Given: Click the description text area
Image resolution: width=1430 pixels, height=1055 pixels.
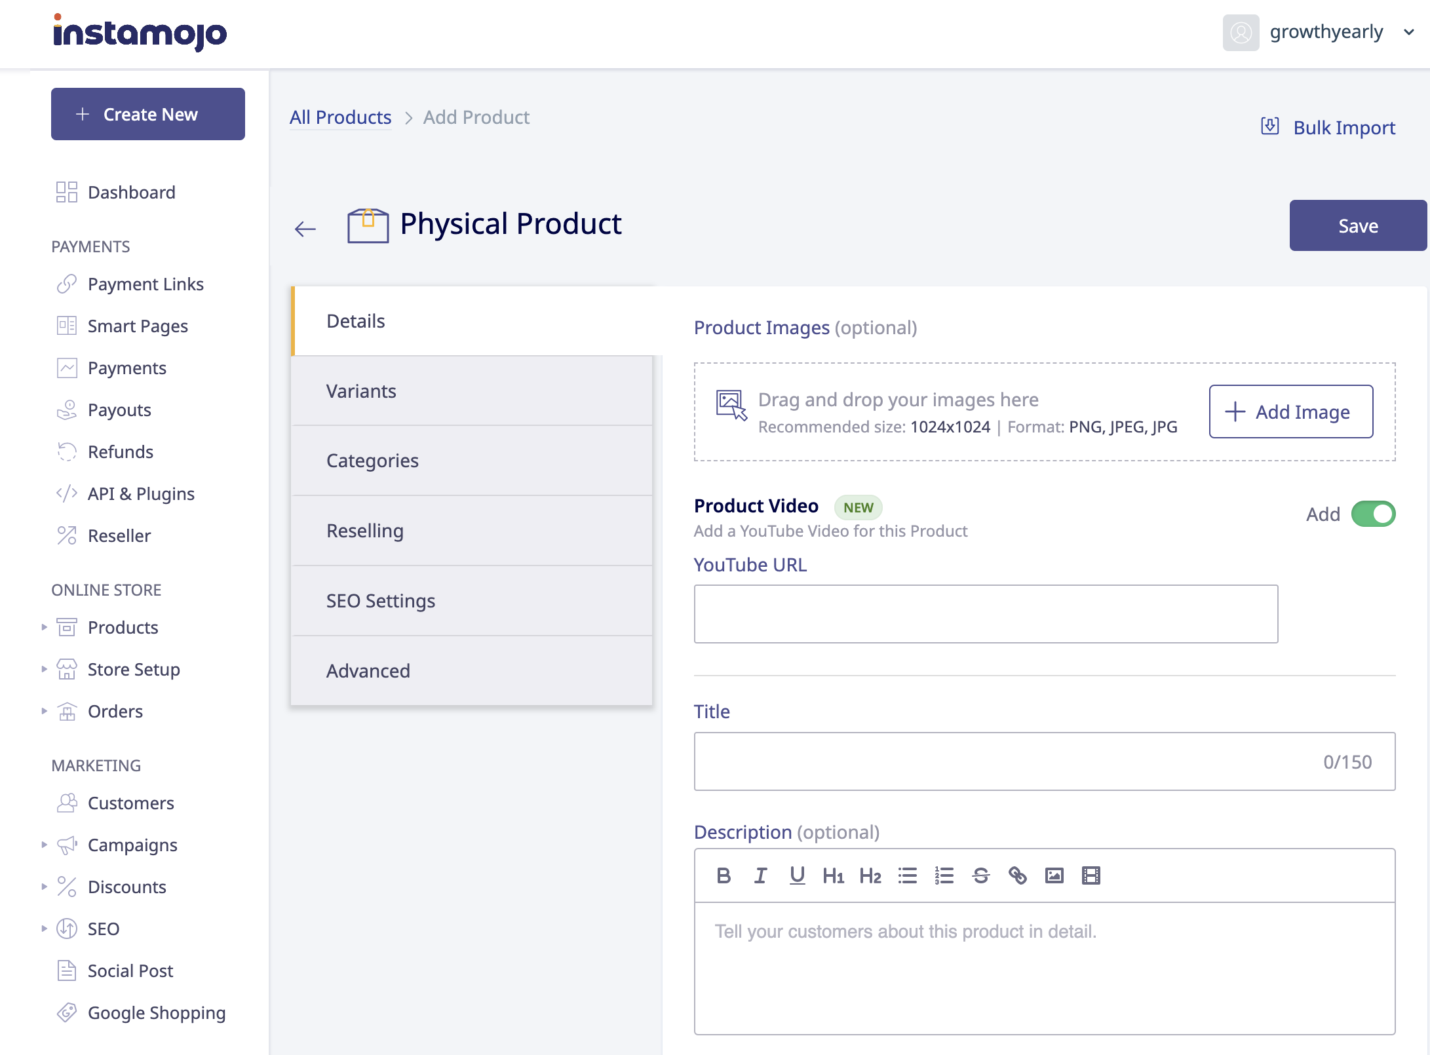Looking at the screenshot, I should click(x=1045, y=969).
